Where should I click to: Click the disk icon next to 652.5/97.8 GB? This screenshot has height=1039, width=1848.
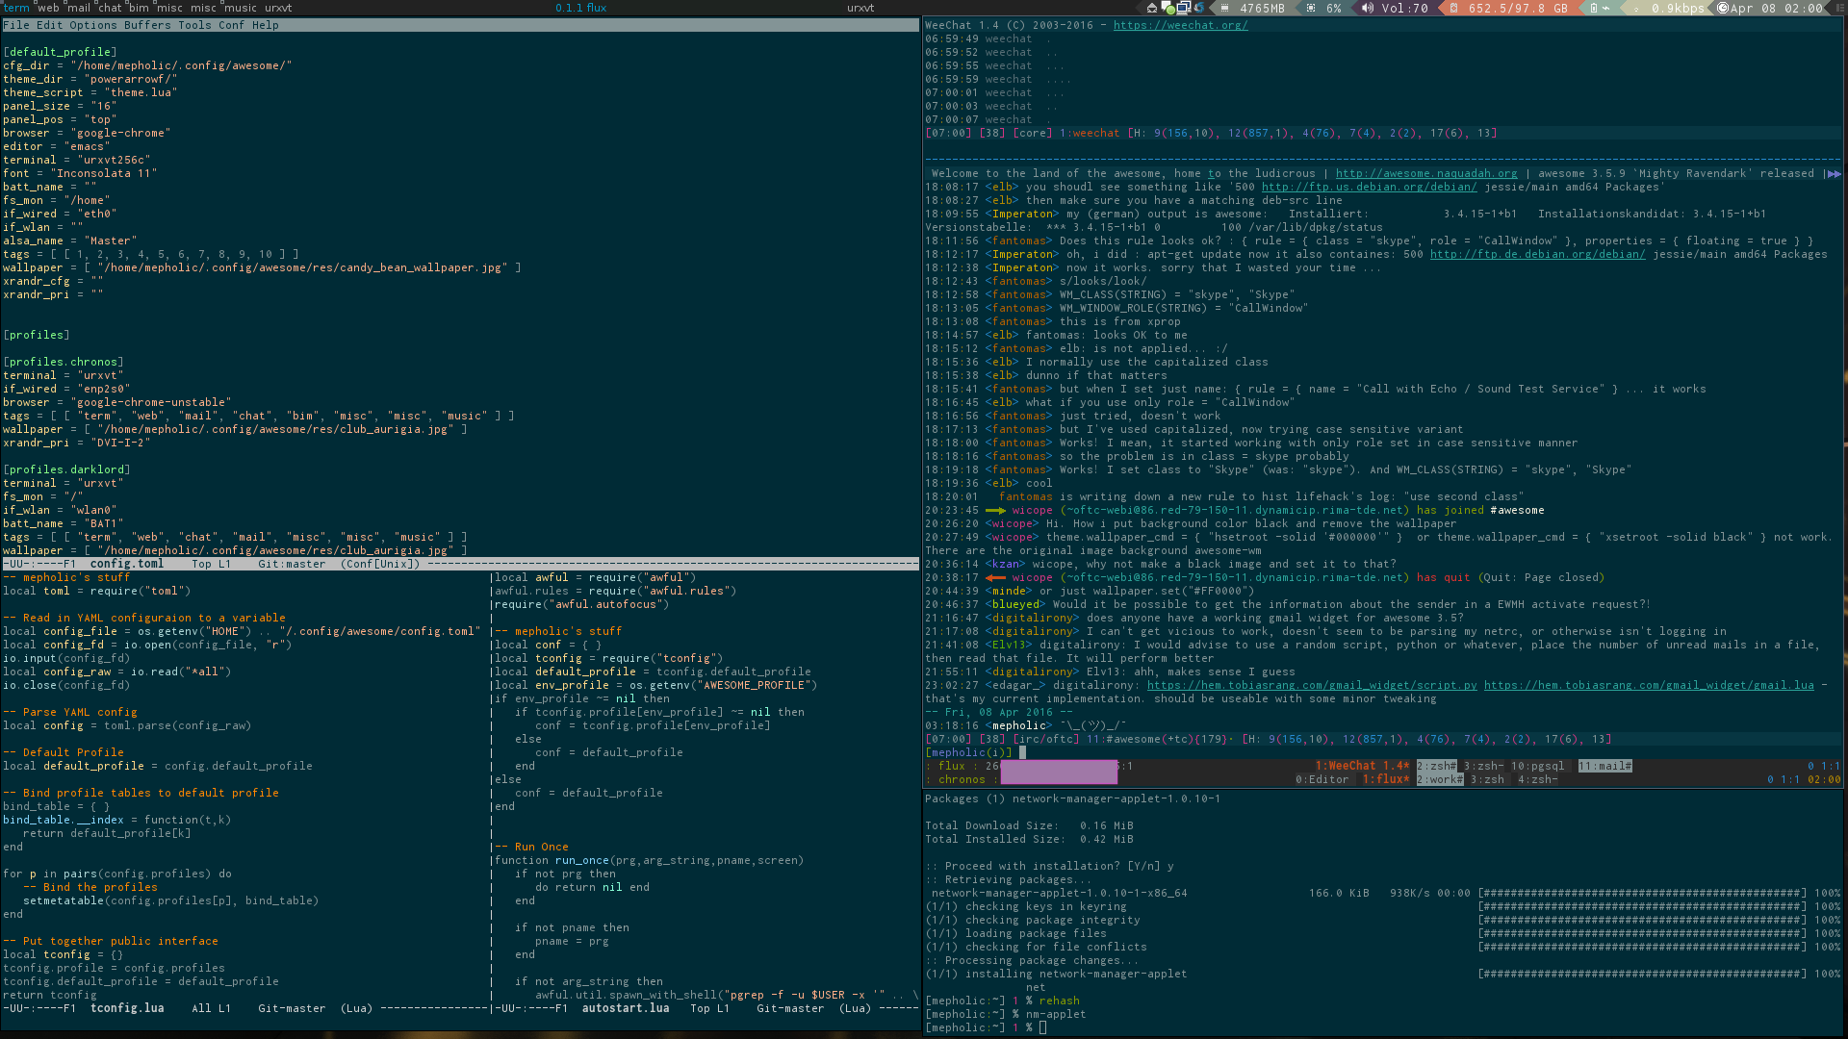coord(1453,8)
